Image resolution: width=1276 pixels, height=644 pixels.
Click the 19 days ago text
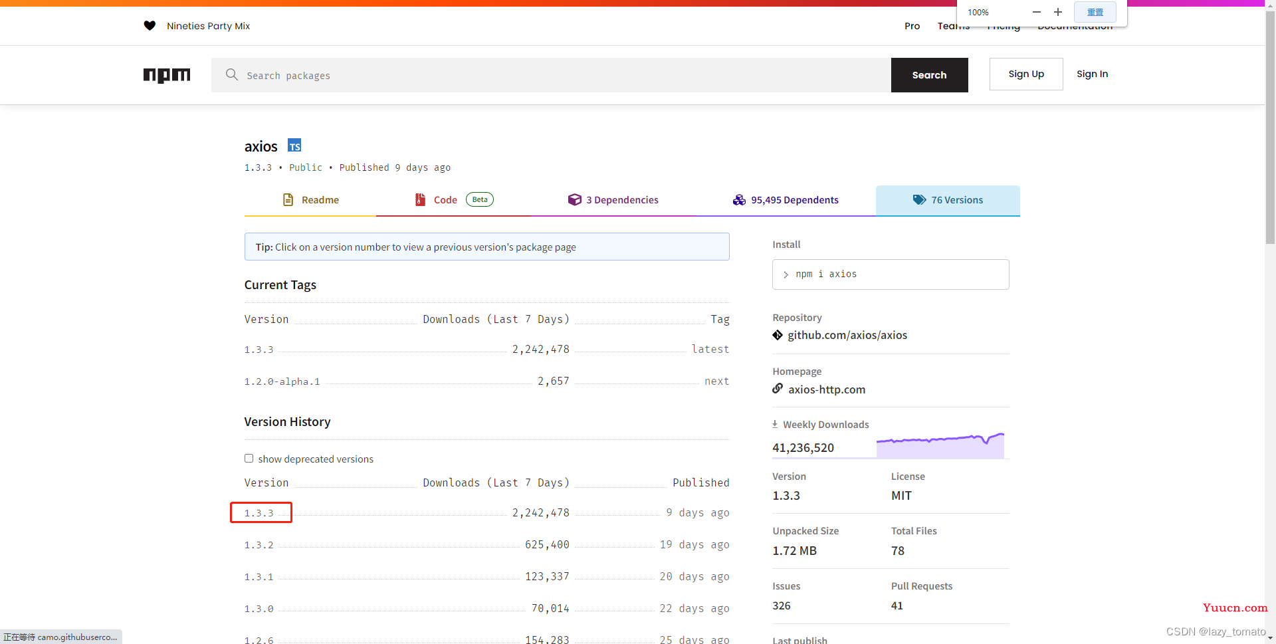[694, 544]
